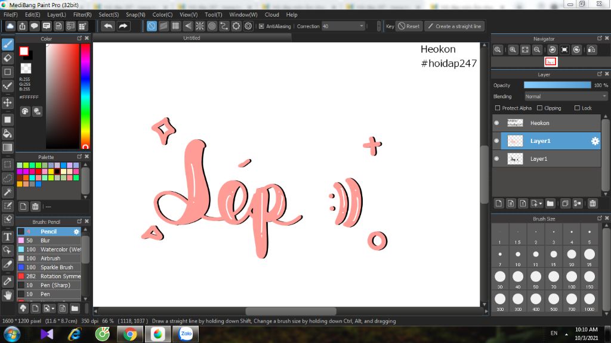The image size is (611, 343).
Task: Click the horizontal canvas scrollbar
Action: point(291,311)
